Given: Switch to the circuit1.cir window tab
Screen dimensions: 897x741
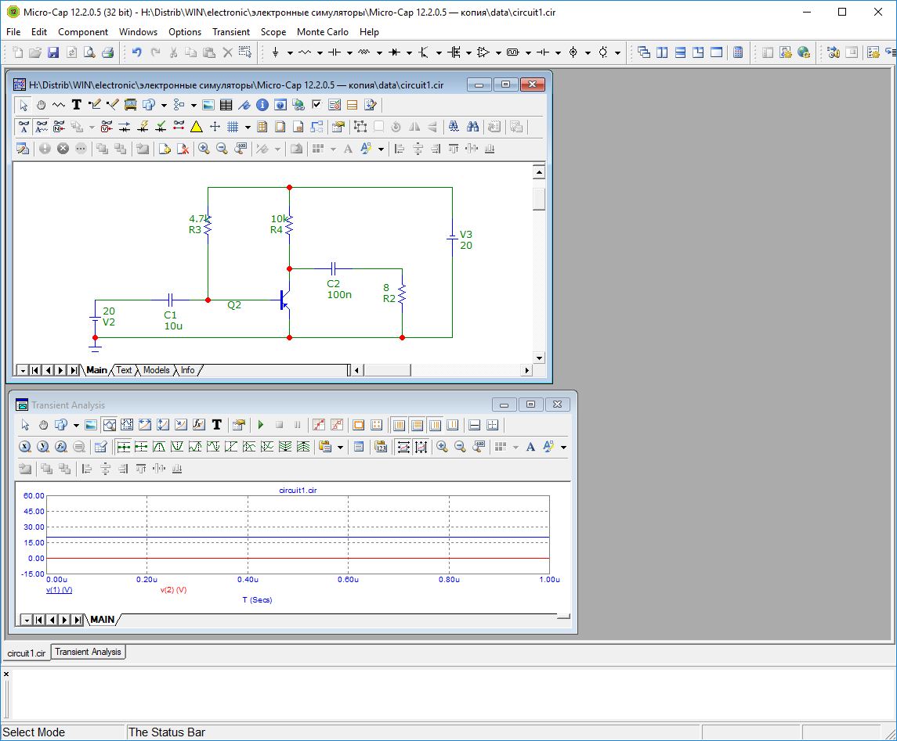Looking at the screenshot, I should (27, 652).
